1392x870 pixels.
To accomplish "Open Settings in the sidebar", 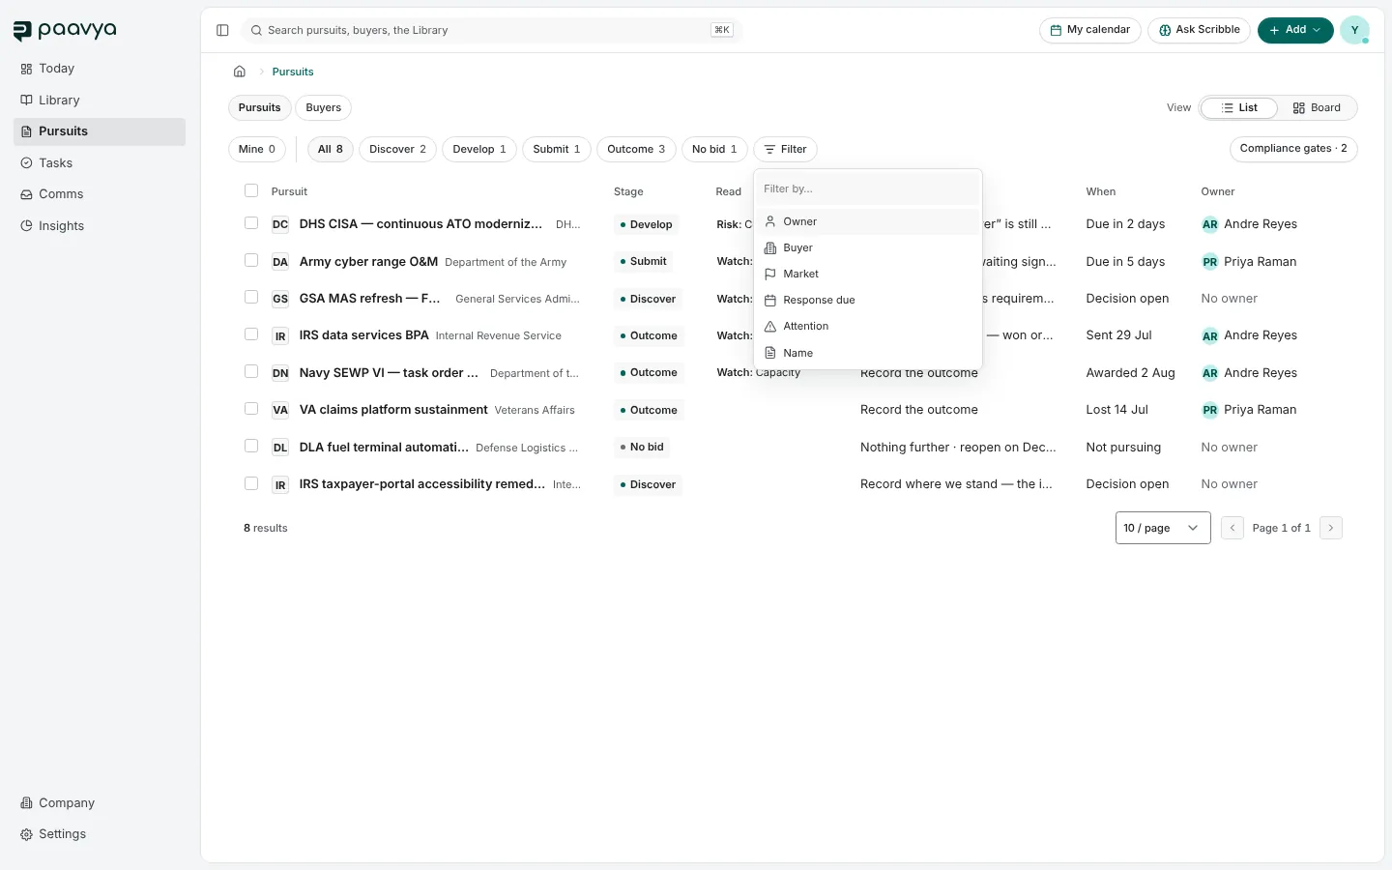I will click(x=100, y=834).
